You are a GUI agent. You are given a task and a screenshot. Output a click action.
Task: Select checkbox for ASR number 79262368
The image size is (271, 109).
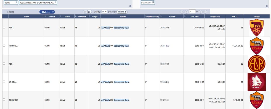pyautogui.click(x=4, y=27)
